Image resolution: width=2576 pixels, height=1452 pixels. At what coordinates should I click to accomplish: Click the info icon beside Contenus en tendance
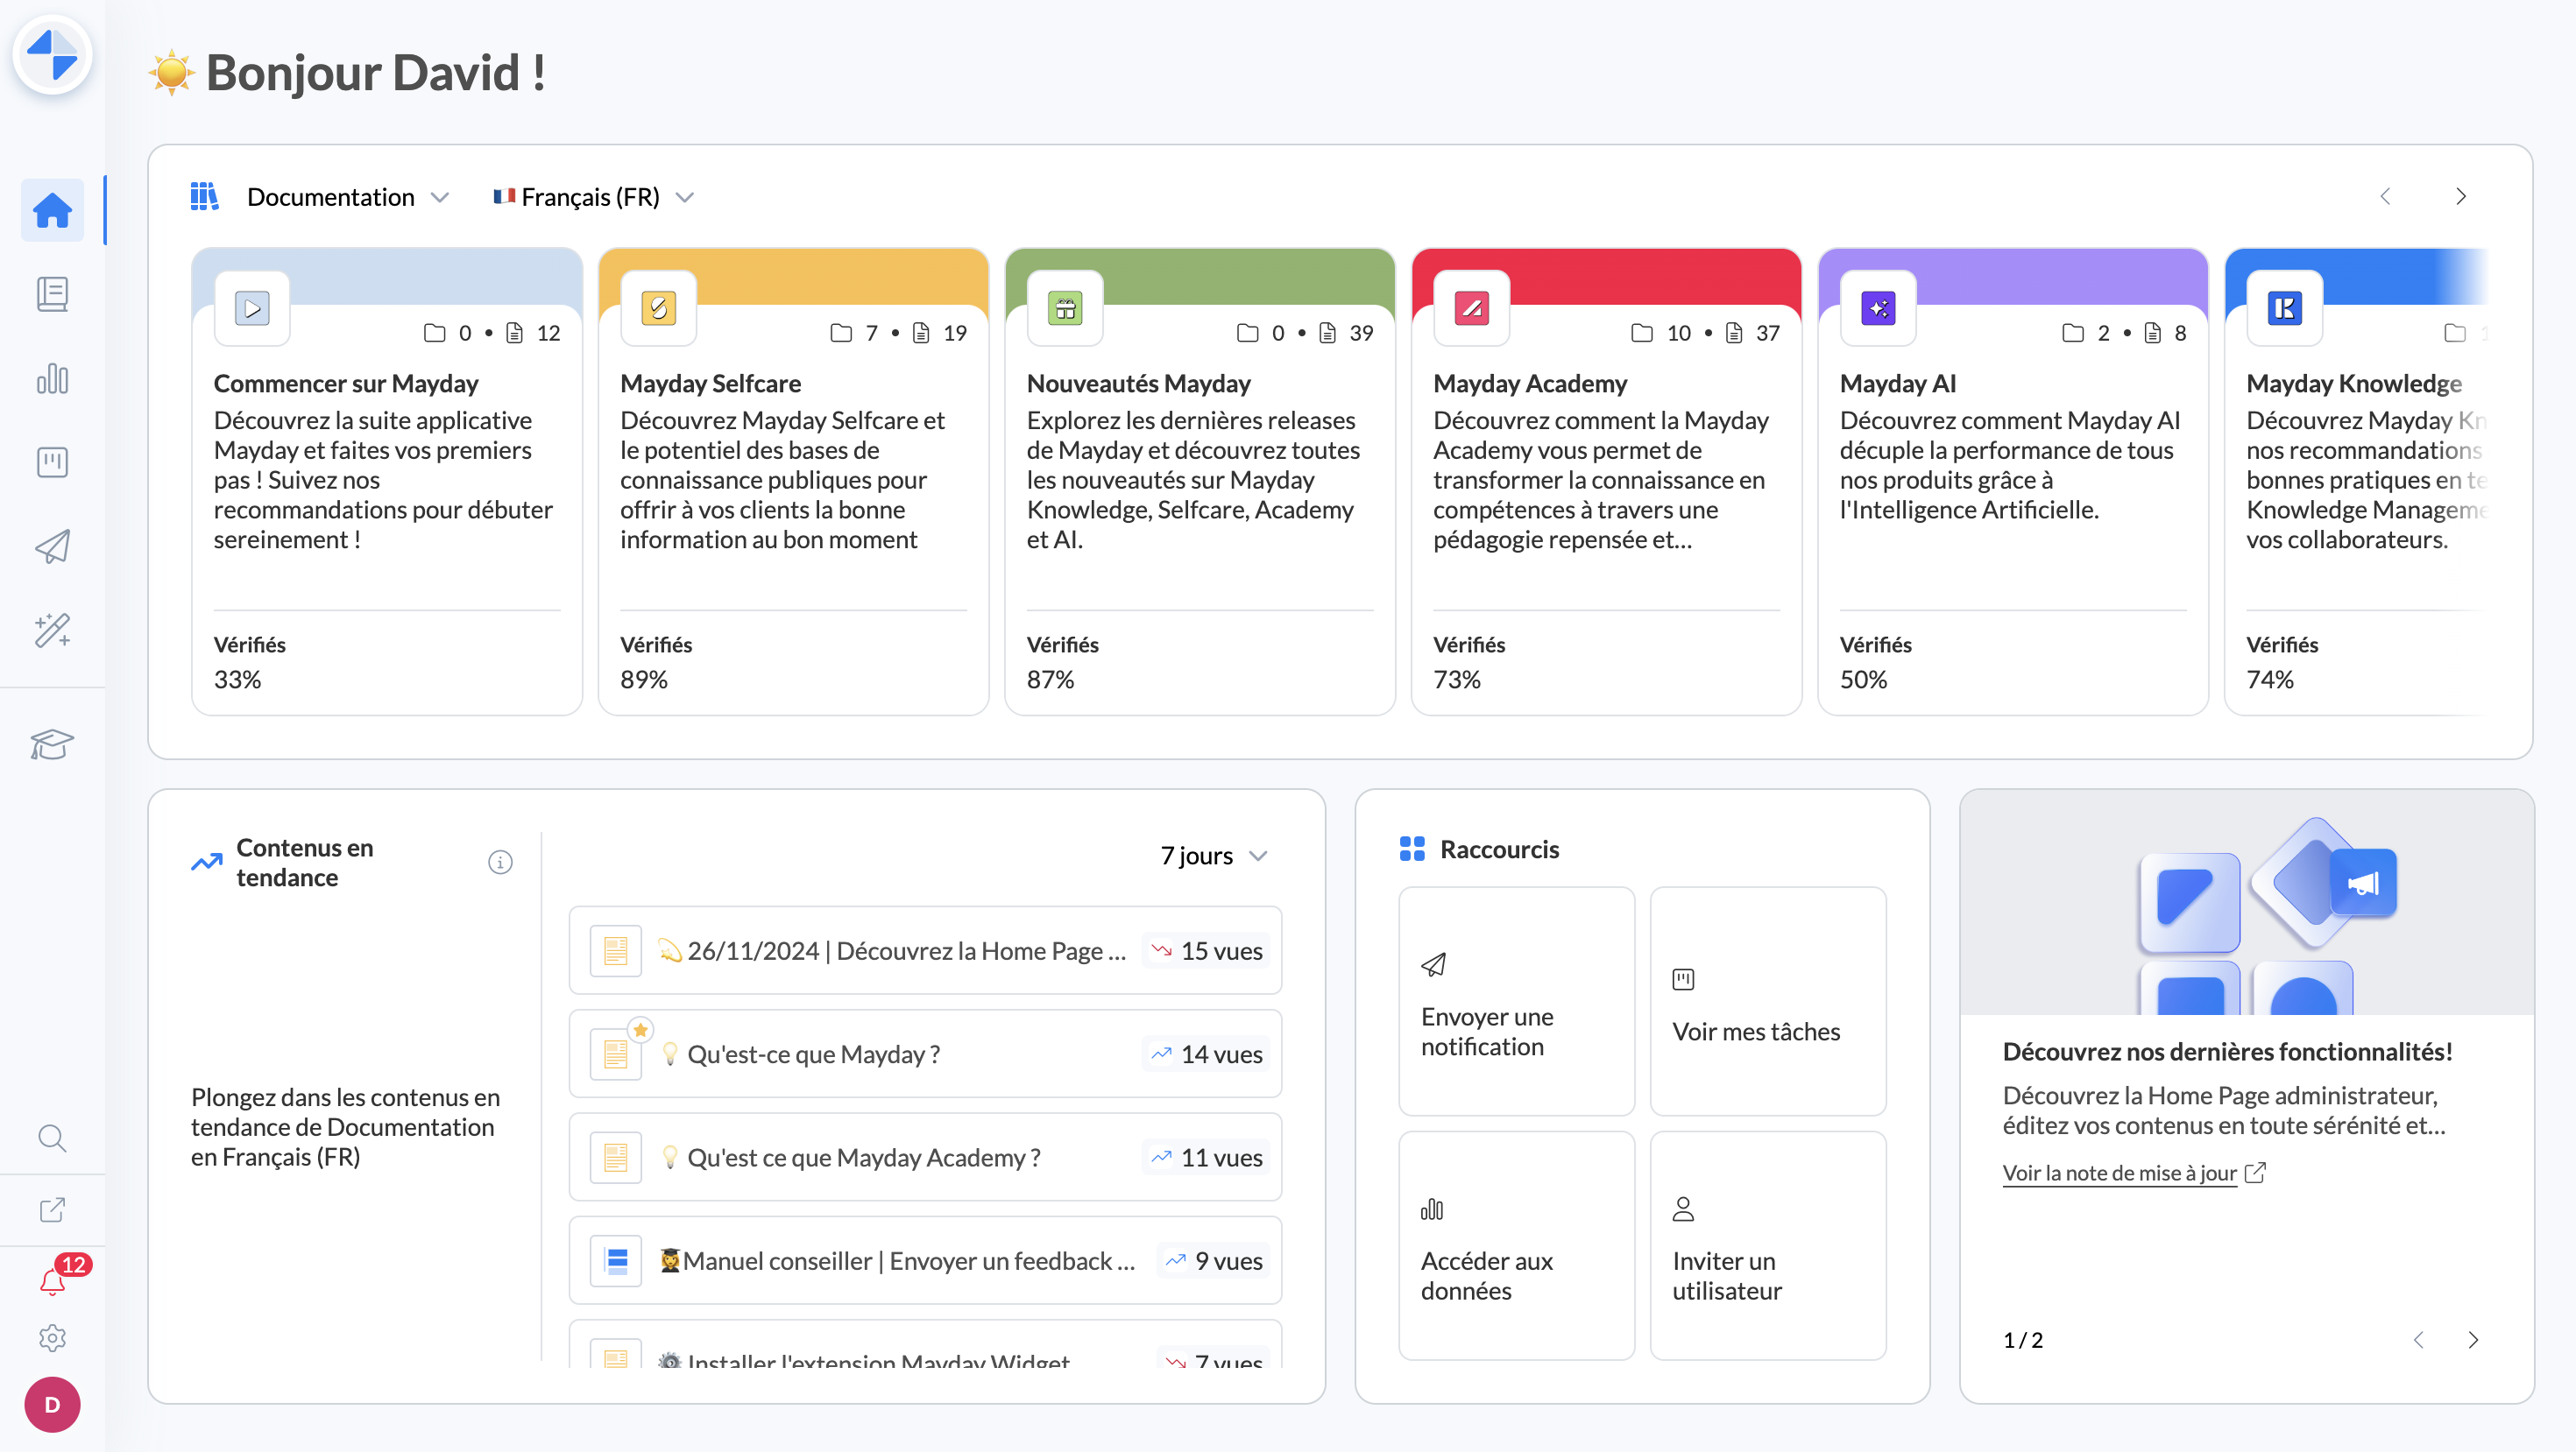coord(500,862)
